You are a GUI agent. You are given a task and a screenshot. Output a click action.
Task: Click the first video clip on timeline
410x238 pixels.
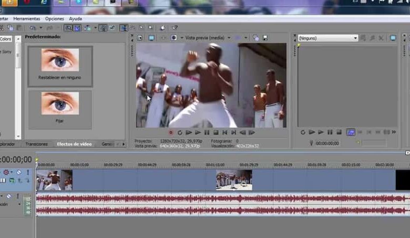click(54, 180)
